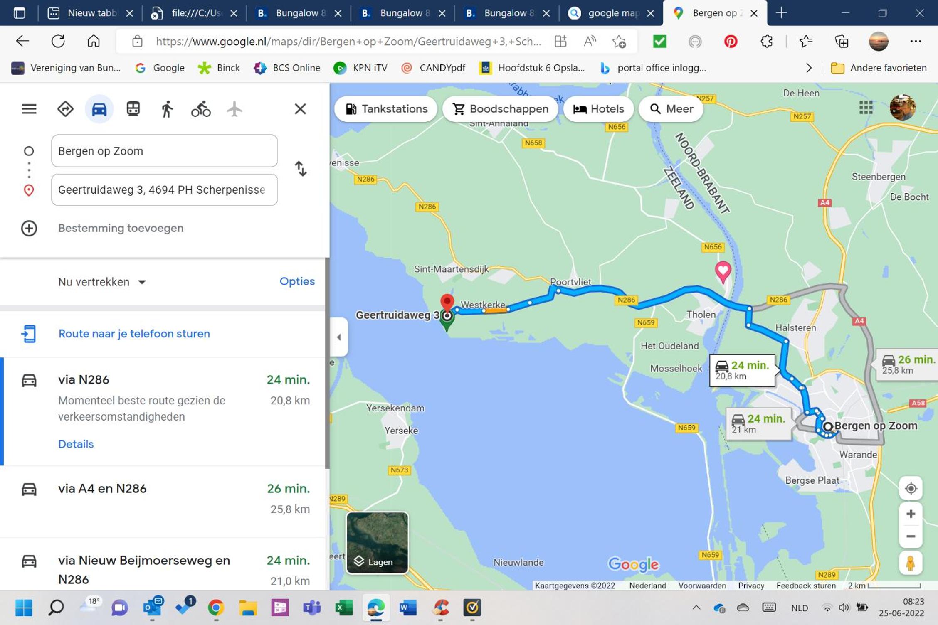938x625 pixels.
Task: Select the walking travel mode icon
Action: (x=167, y=109)
